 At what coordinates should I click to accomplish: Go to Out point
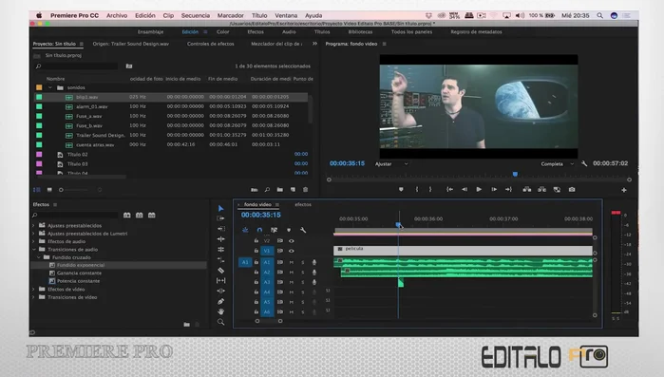click(508, 190)
